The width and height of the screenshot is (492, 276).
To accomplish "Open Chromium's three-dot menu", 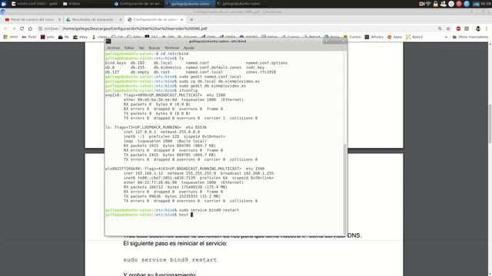I will (x=487, y=28).
